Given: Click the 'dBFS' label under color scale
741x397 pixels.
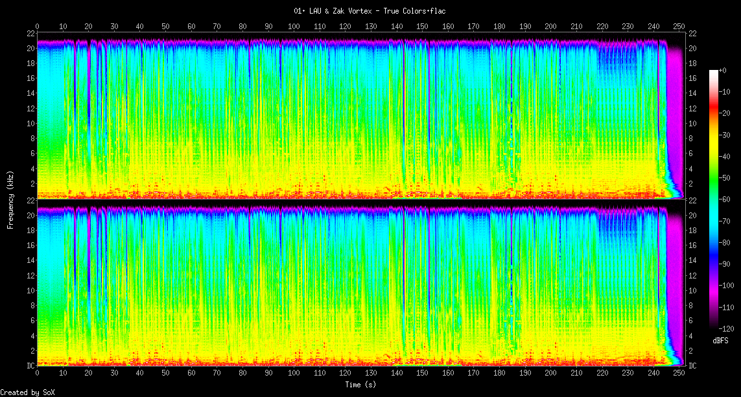Looking at the screenshot, I should 721,341.
